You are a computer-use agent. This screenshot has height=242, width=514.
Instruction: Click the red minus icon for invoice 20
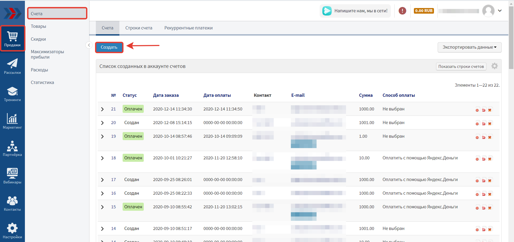[x=477, y=124]
